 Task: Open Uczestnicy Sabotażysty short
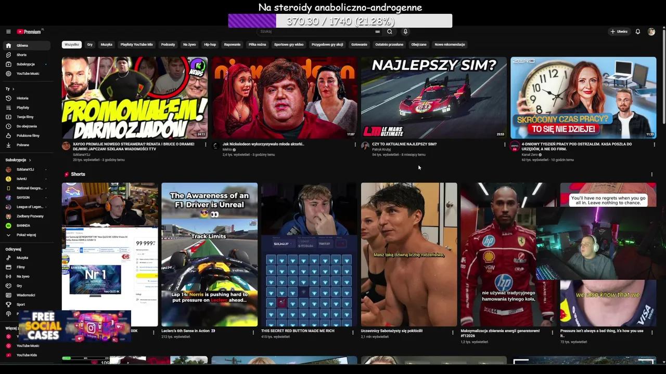click(409, 255)
